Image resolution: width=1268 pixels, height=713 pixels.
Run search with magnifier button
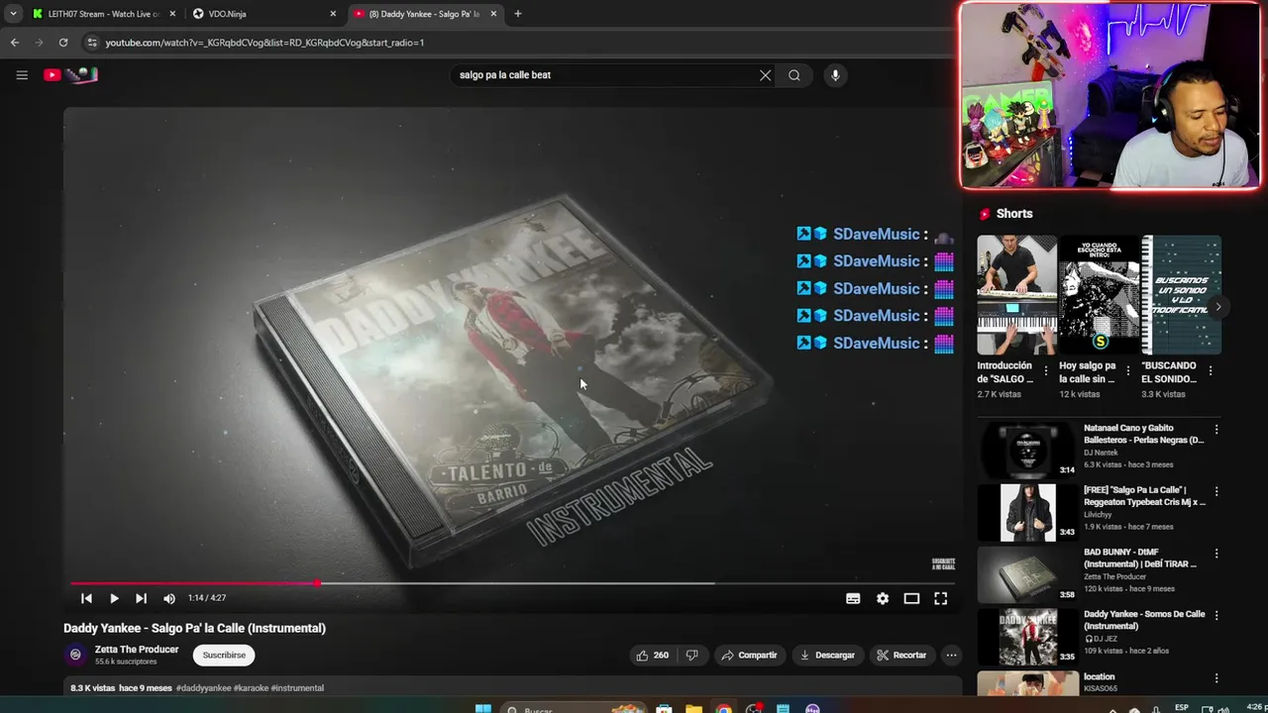pyautogui.click(x=794, y=75)
